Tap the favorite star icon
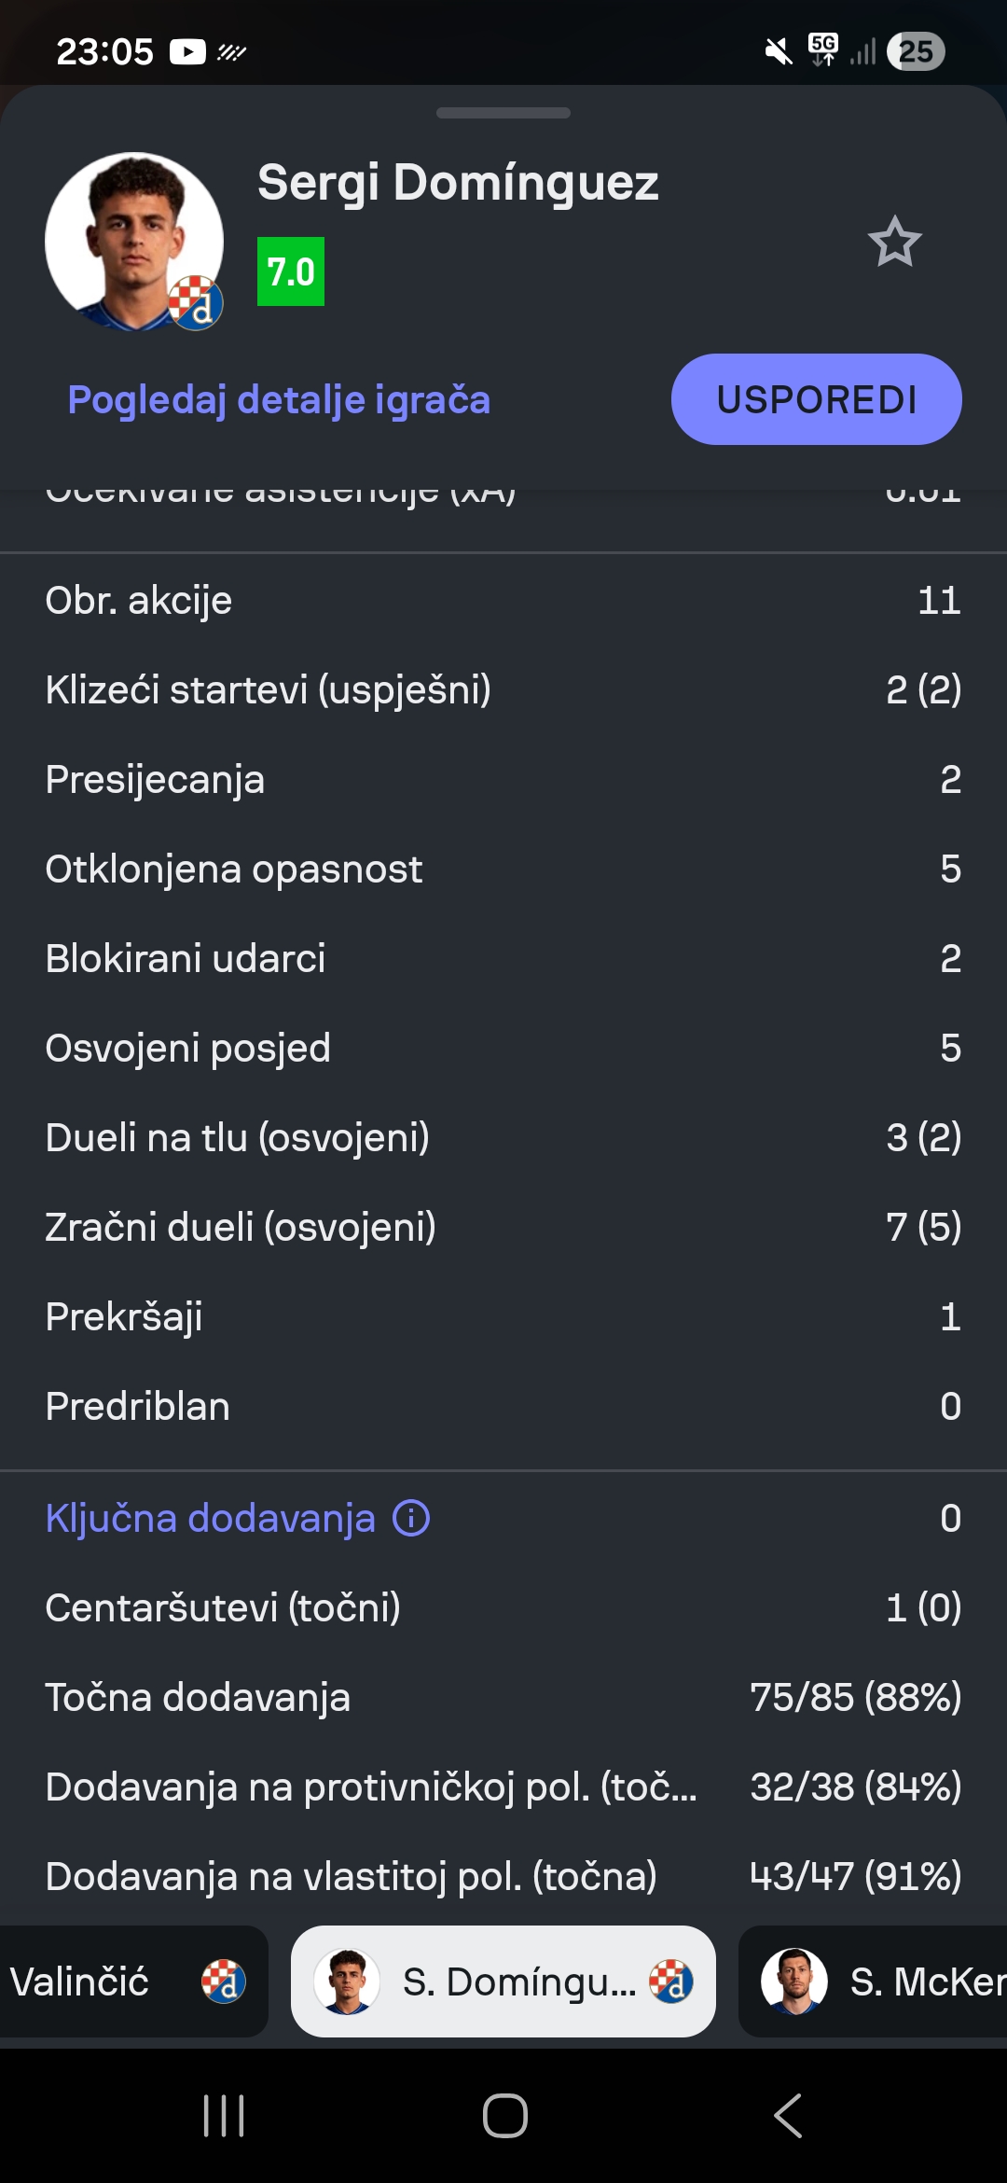 tap(894, 242)
